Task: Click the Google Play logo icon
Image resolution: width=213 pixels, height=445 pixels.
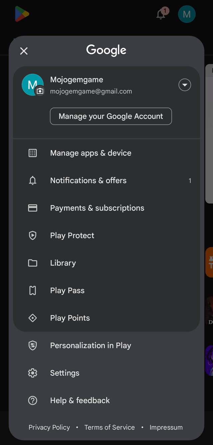Action: pyautogui.click(x=22, y=14)
